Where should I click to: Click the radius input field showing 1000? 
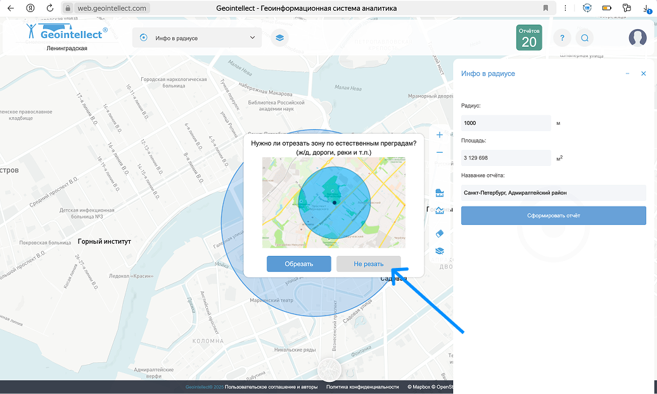pyautogui.click(x=507, y=123)
